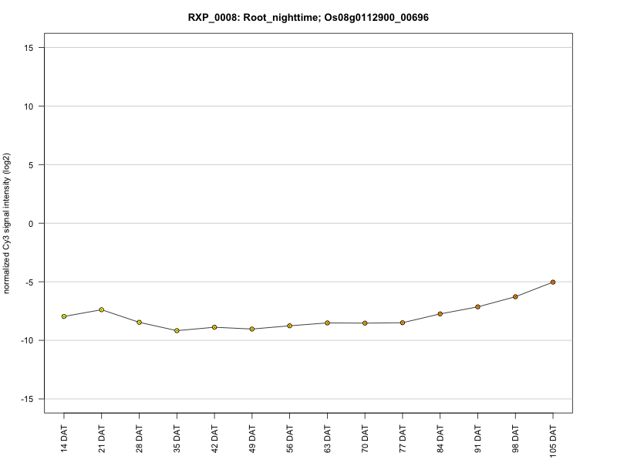Click the x-axis label 56 DAT
The height and width of the screenshot is (463, 617).
click(290, 438)
